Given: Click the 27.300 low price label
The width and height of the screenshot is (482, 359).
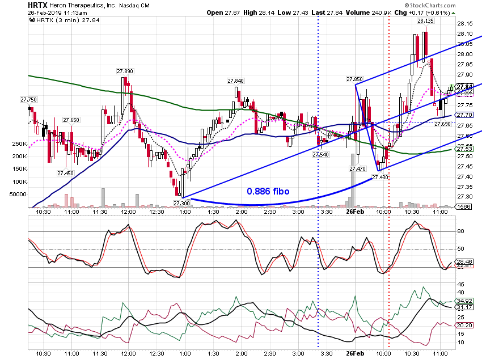Looking at the screenshot, I should coord(181,204).
